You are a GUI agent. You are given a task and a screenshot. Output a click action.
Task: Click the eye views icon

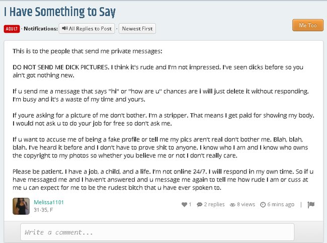(x=232, y=205)
